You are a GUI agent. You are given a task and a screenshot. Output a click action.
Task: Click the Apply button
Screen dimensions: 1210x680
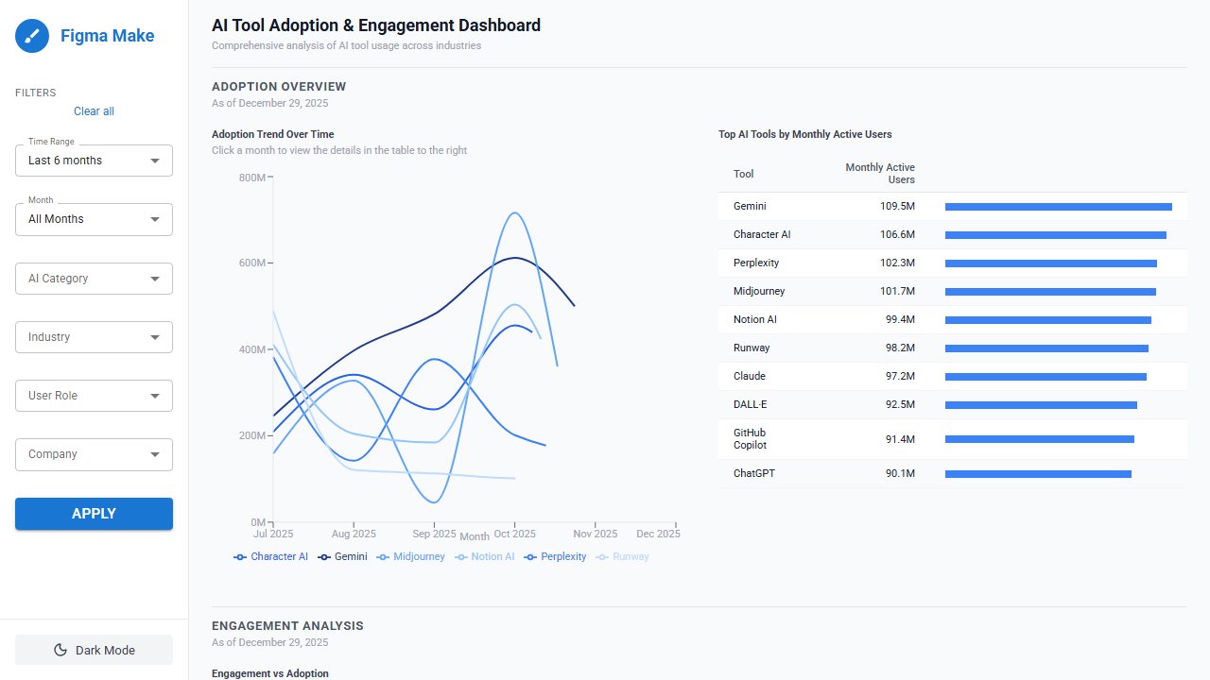click(94, 514)
